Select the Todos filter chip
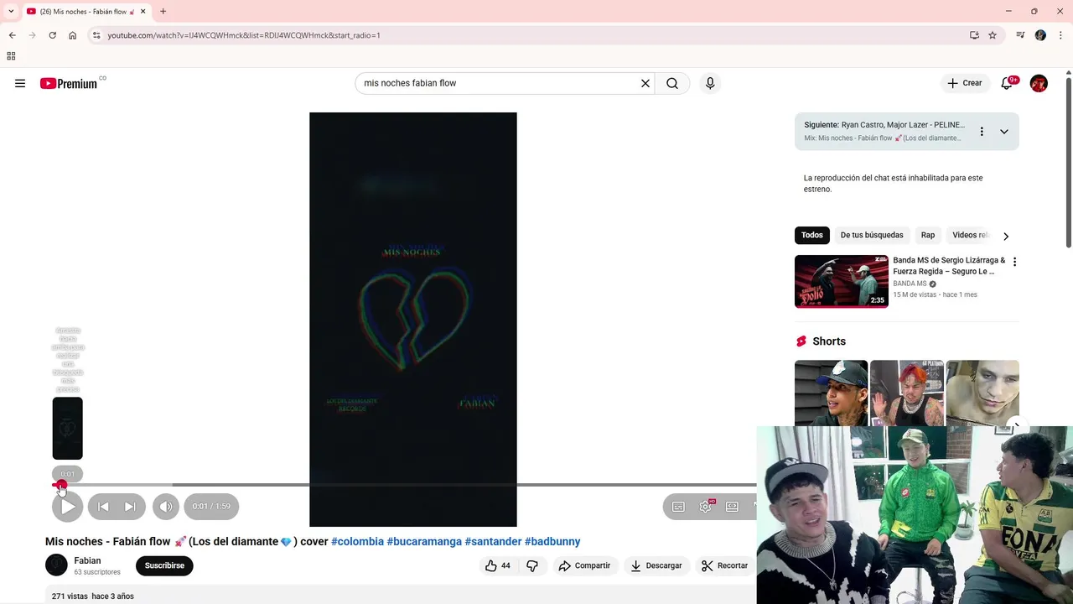 coord(811,235)
